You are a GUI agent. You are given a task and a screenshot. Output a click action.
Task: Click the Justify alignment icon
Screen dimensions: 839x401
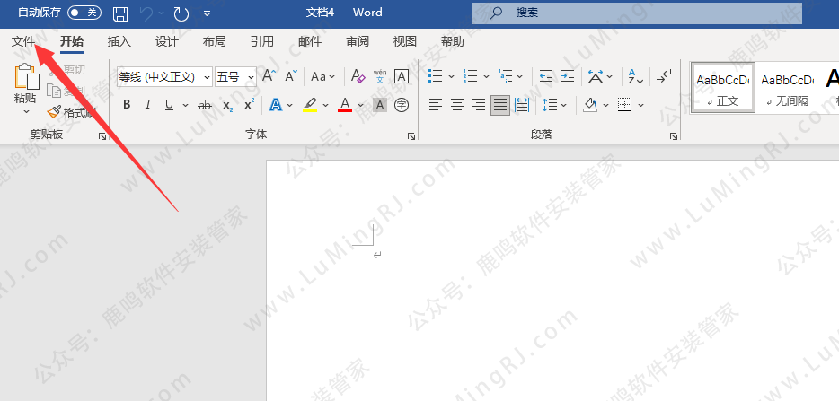500,105
